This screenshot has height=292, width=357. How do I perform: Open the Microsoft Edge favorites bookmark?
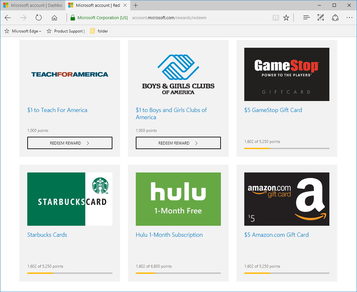(23, 31)
